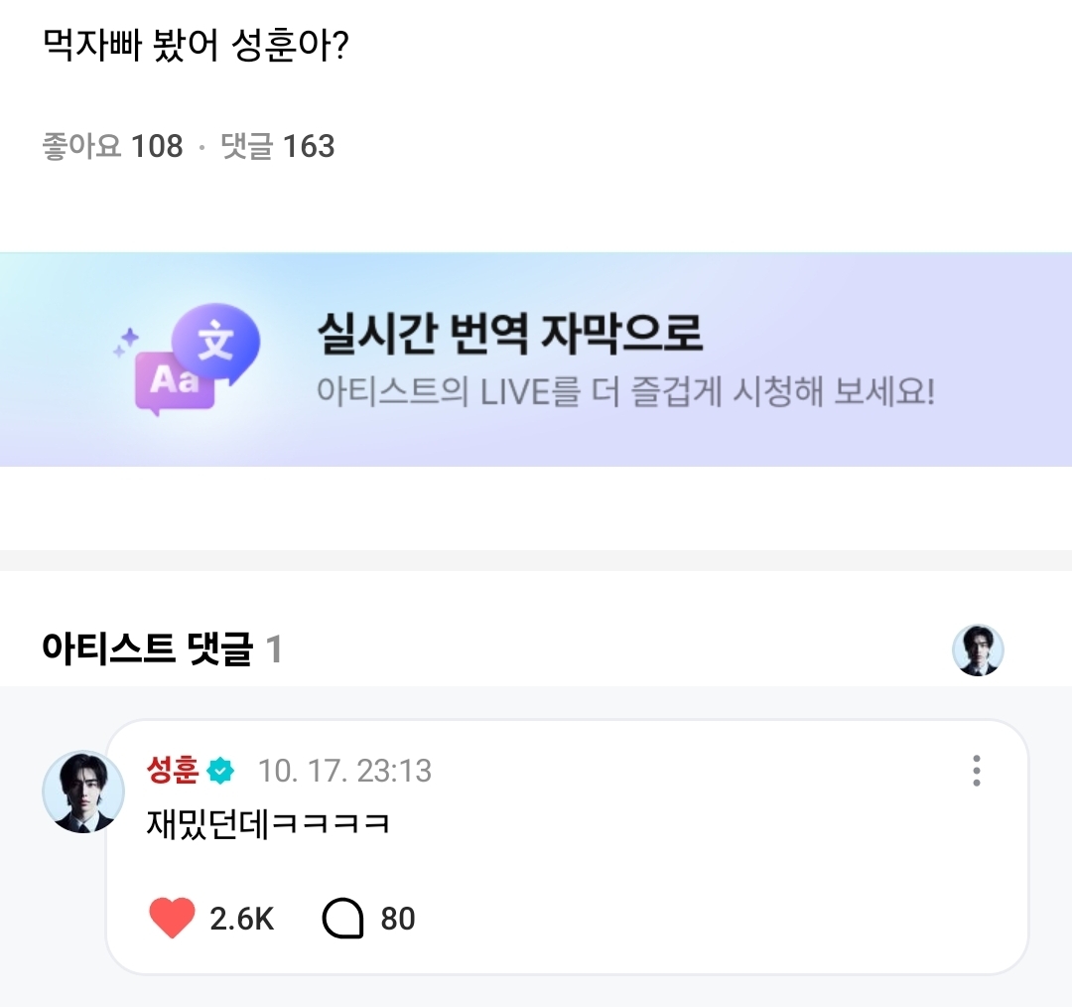Click the 10. 17. 23:13 comment timestamp
The width and height of the screenshot is (1072, 1007).
(344, 771)
